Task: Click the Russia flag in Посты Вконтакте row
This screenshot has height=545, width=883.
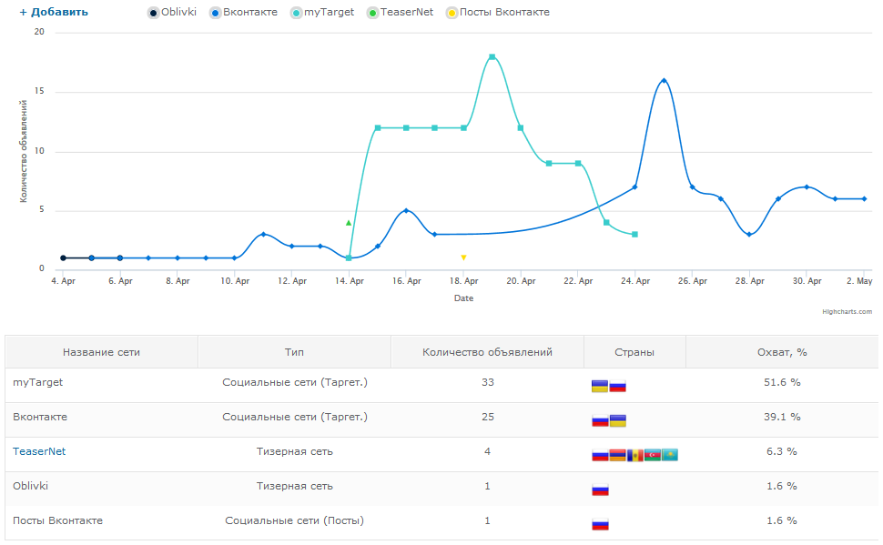Action: pyautogui.click(x=600, y=525)
